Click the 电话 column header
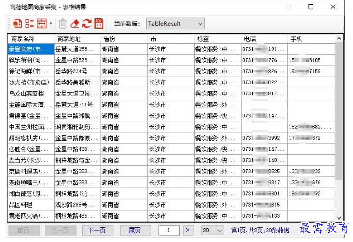This screenshot has height=242, width=353. point(264,39)
